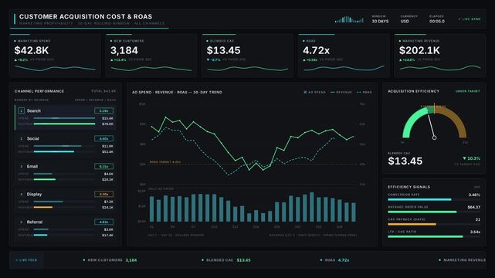This screenshot has height=278, width=495.
Task: Select the Email channel row
Action: 66,173
